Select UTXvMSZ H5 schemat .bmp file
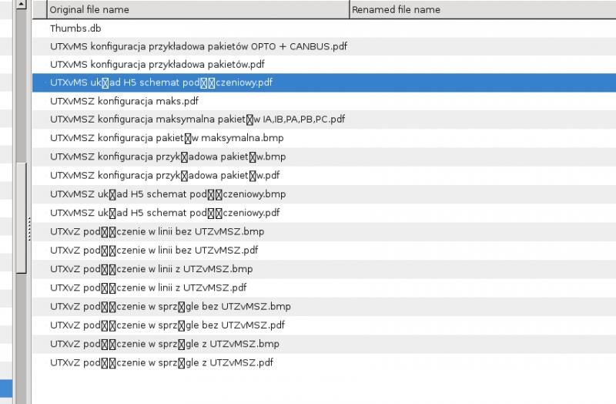 tap(167, 194)
